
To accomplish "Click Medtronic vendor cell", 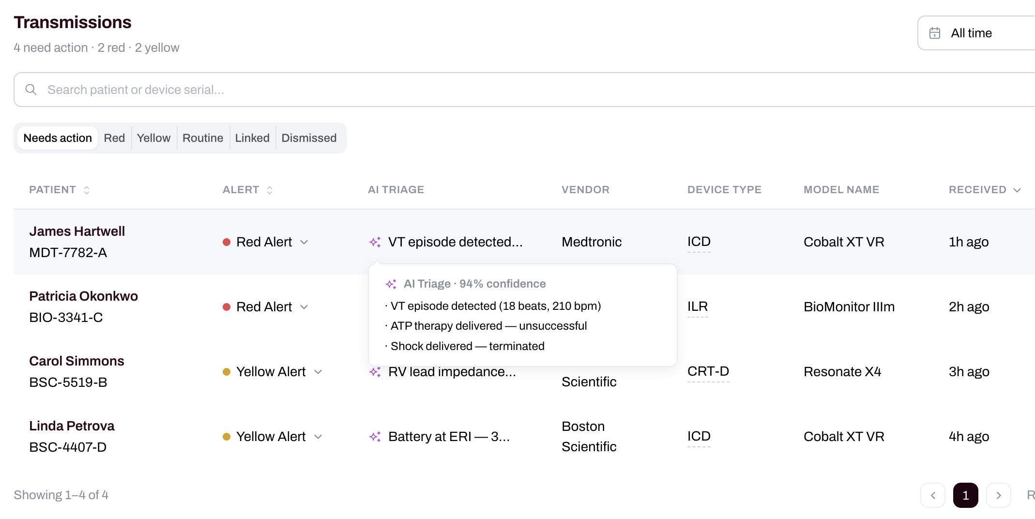I will point(592,242).
